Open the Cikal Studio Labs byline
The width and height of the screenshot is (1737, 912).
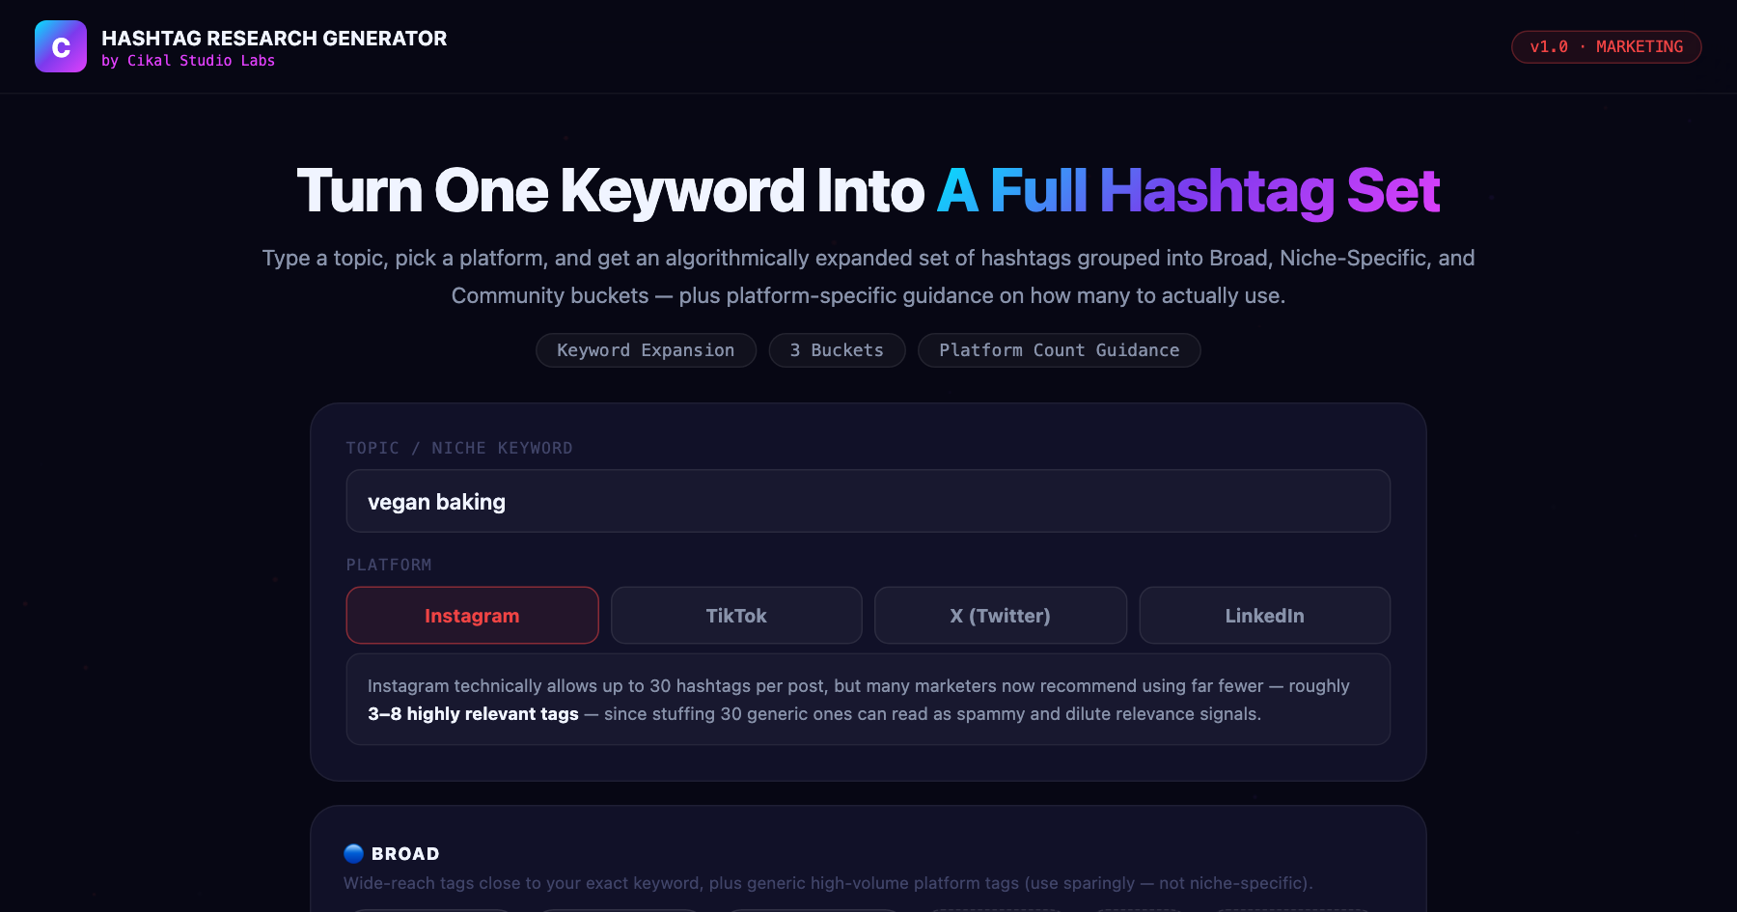[188, 61]
